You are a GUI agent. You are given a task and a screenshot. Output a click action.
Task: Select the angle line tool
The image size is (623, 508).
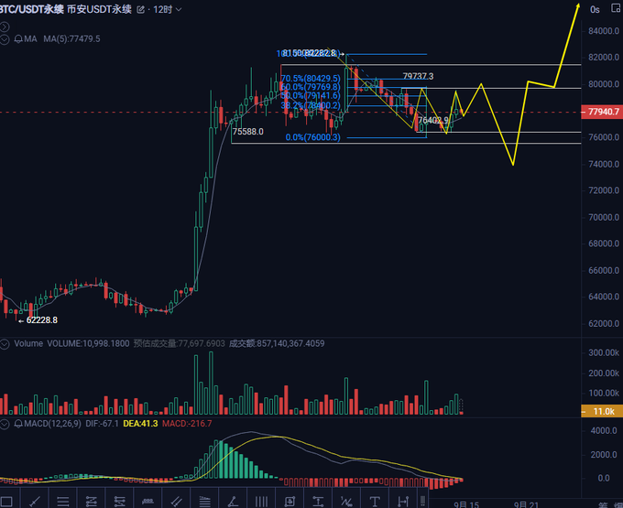coord(233,502)
